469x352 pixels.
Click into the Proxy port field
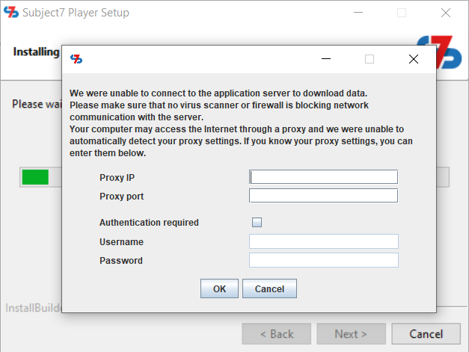tap(323, 196)
